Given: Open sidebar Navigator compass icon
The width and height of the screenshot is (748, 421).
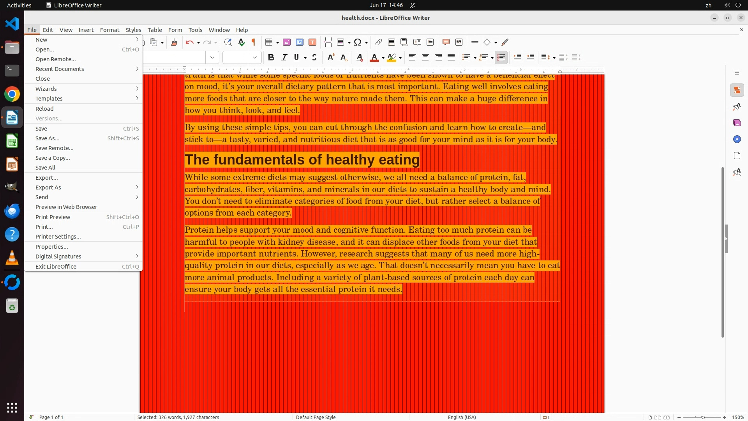Looking at the screenshot, I should click(x=737, y=139).
